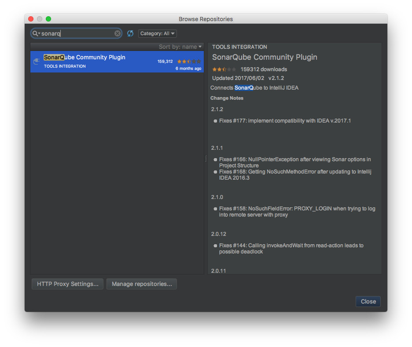Click the reload plugin list icon
The image size is (412, 347).
[130, 33]
